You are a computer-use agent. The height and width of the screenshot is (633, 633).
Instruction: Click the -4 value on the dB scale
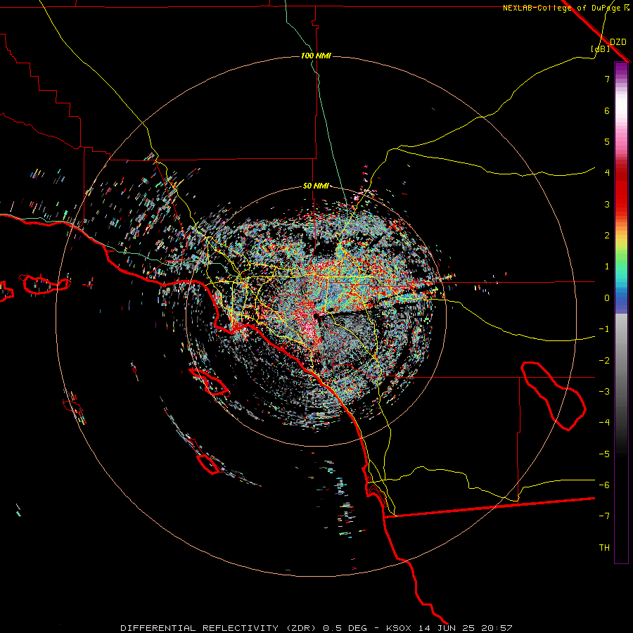(x=604, y=423)
